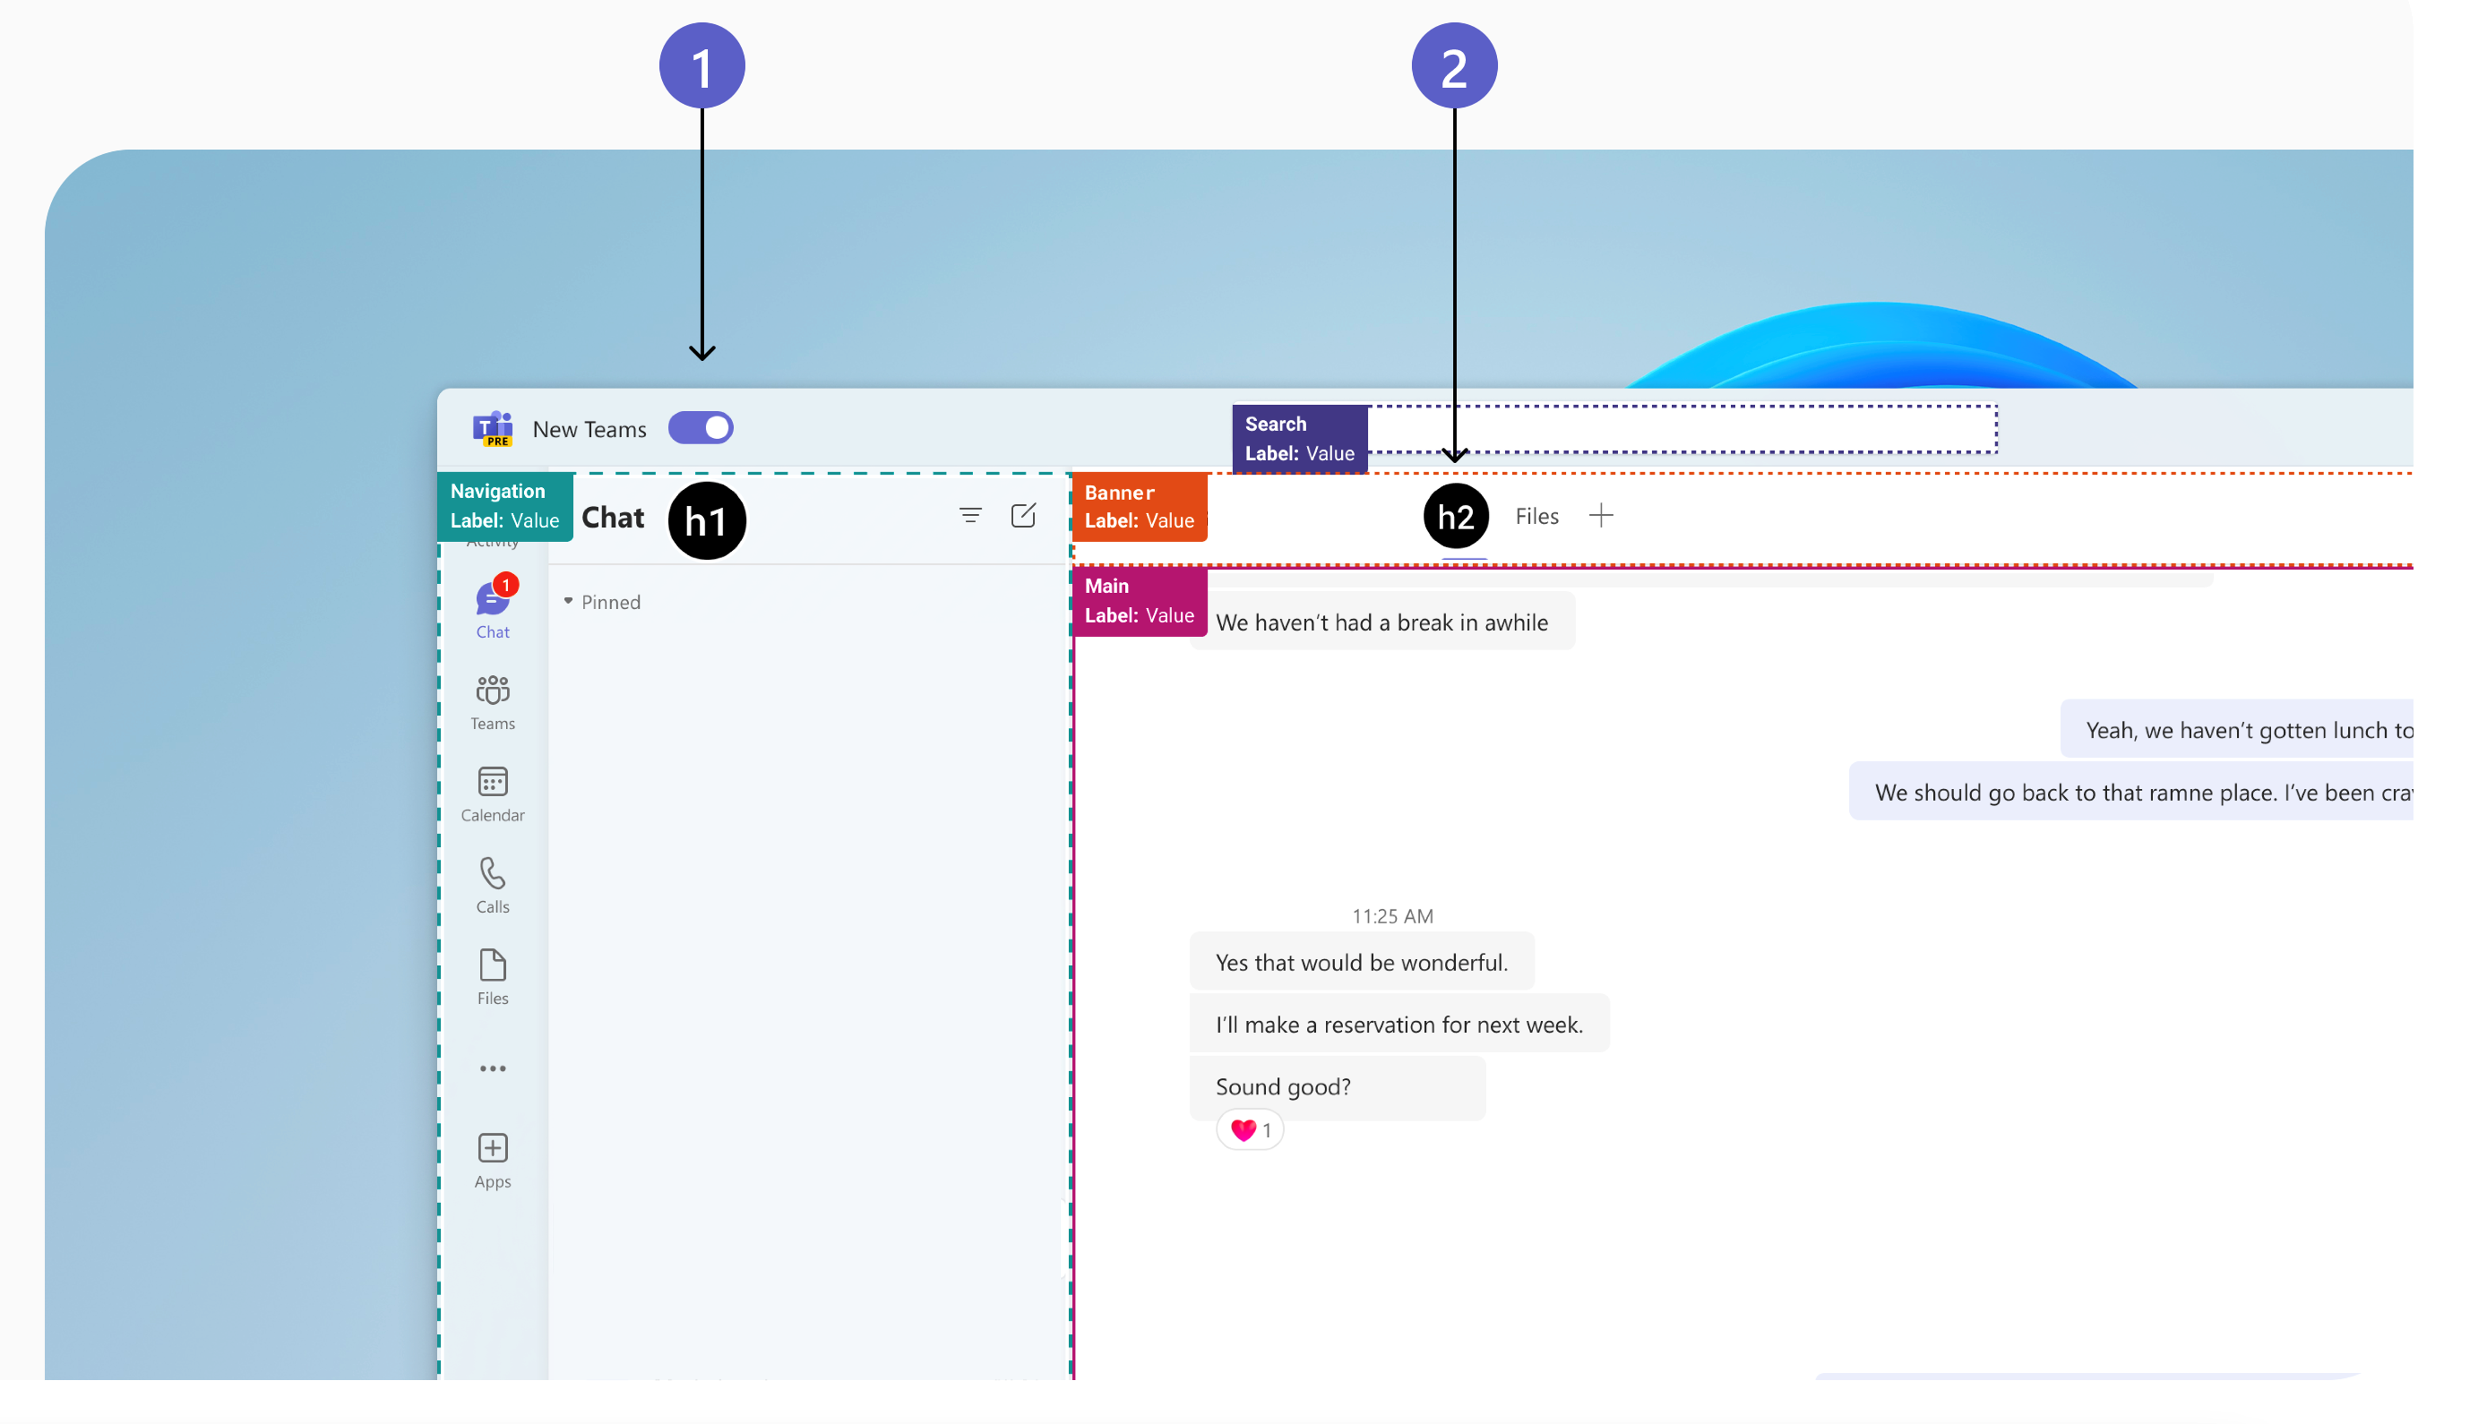
Task: Turn off the New Teams toggle
Action: (700, 427)
